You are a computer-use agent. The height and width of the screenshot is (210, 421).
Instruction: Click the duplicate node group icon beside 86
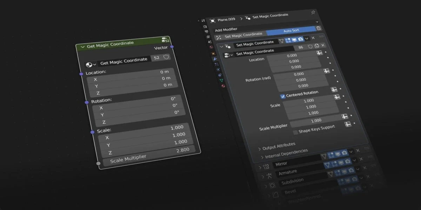coord(317,46)
